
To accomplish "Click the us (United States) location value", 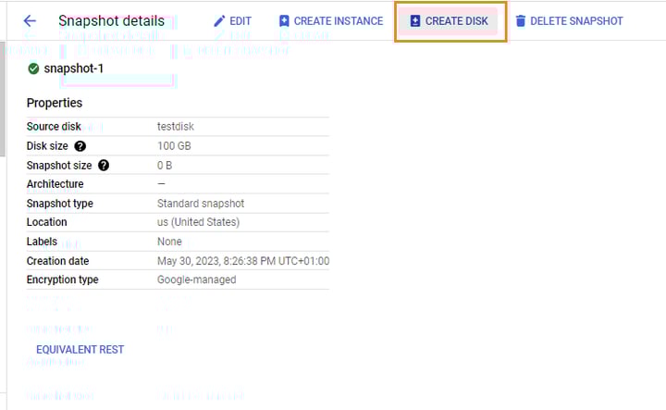I will click(x=198, y=222).
